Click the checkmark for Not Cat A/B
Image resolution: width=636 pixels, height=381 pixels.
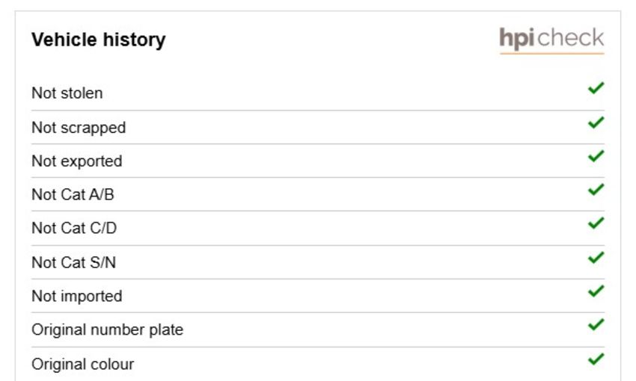[596, 190]
